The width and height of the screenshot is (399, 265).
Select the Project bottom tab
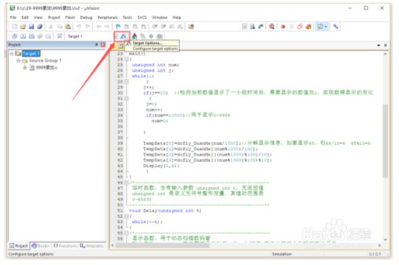point(18,246)
